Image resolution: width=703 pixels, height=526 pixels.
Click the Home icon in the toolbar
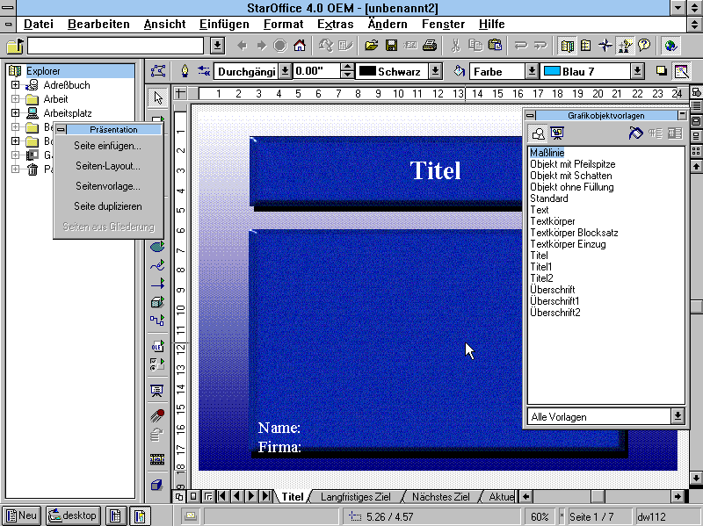coord(300,46)
